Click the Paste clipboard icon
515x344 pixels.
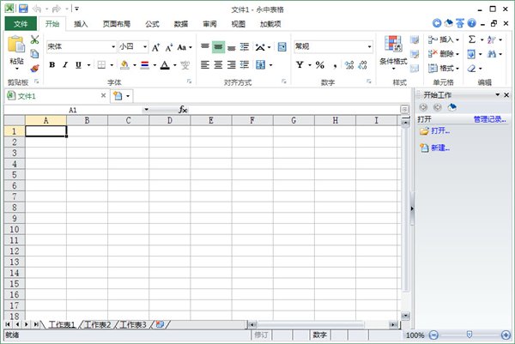[x=16, y=44]
